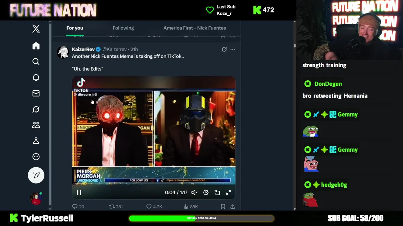
Task: Open Messages envelope icon
Action: pos(36,93)
